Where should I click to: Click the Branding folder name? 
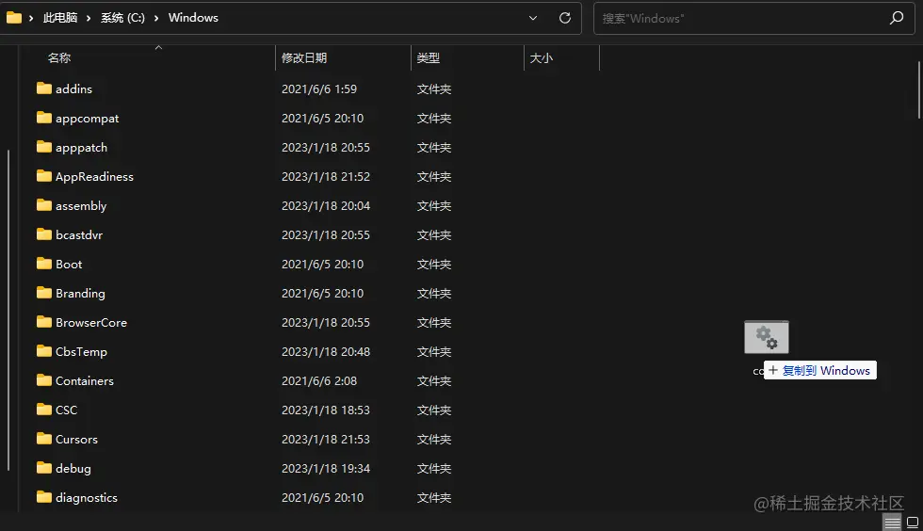click(x=80, y=293)
